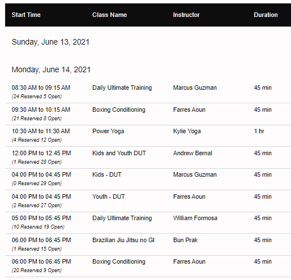Viewport: 291px width, 280px height.
Task: Click the 05:00 PM to 05:45 PM time slot
Action: click(x=41, y=218)
